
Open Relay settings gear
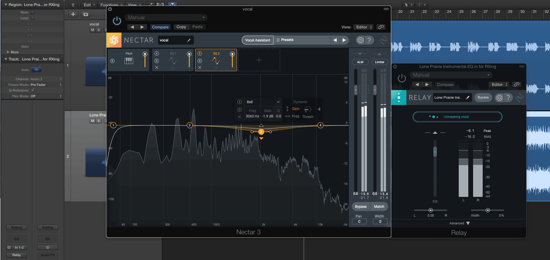(x=499, y=98)
